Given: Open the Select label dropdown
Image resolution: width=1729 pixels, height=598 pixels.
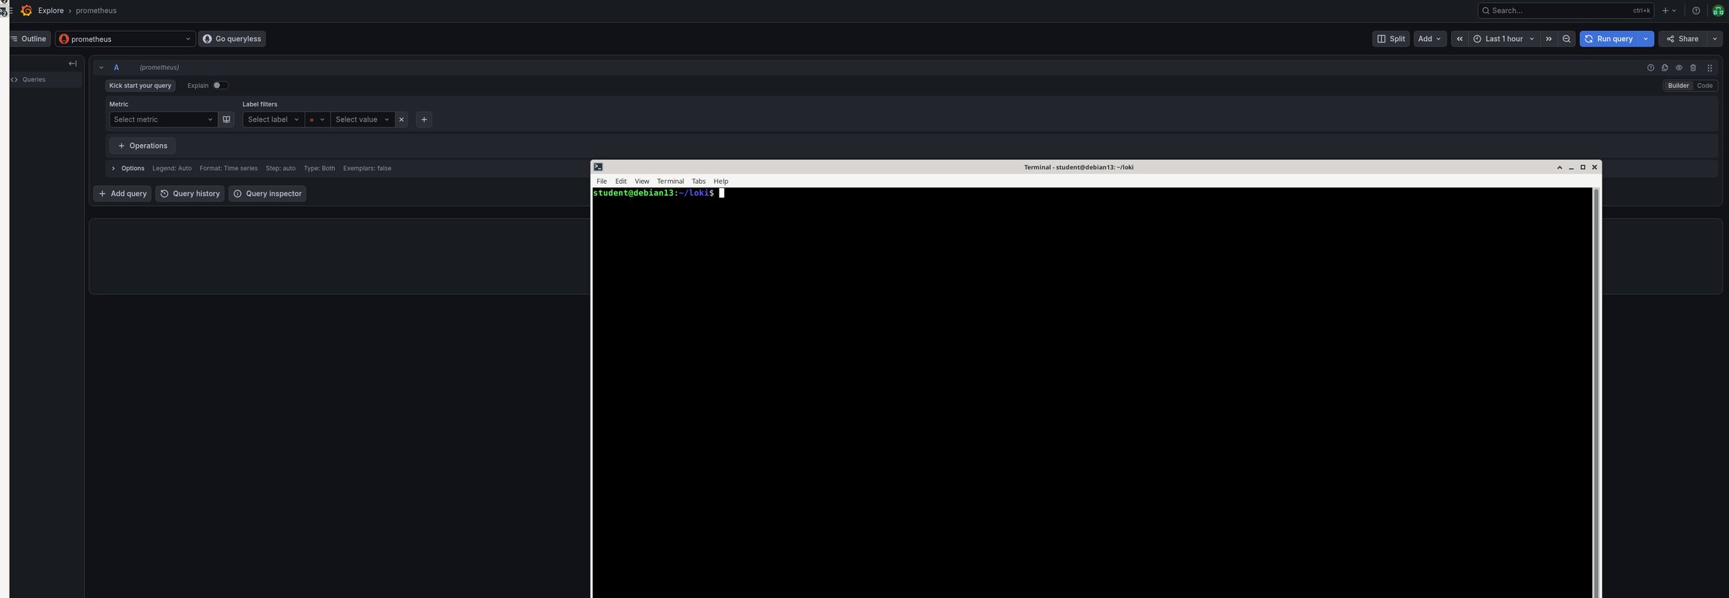Looking at the screenshot, I should (273, 120).
